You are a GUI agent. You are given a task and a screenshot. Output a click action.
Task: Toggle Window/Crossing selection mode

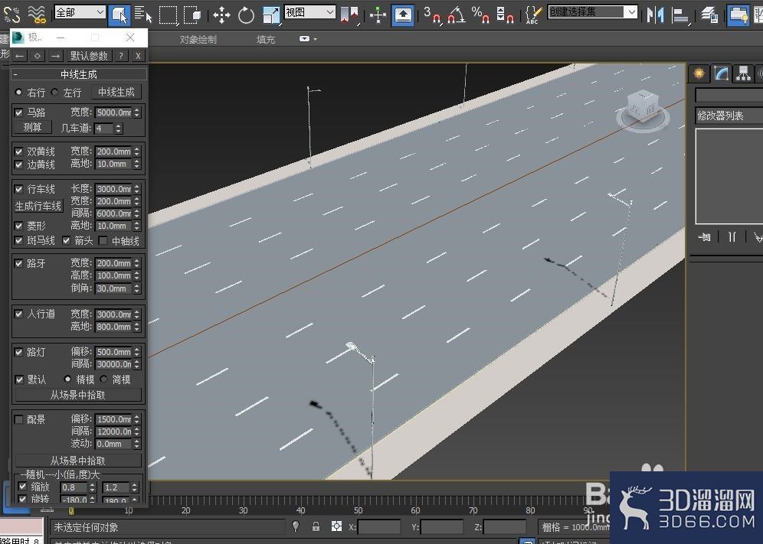(193, 15)
